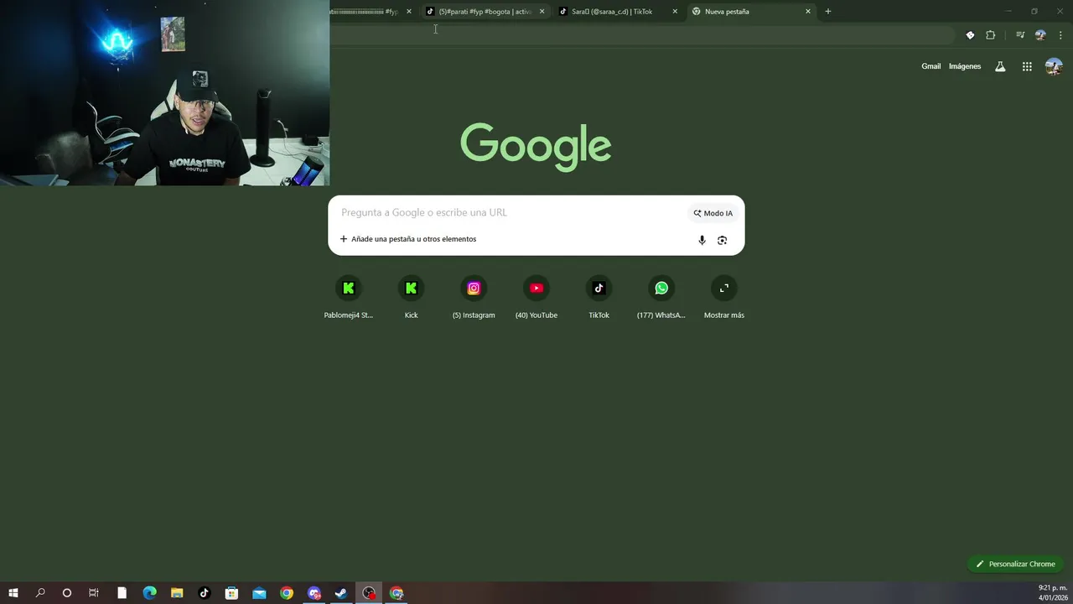Click the Google logo
The height and width of the screenshot is (604, 1073).
[x=536, y=146]
